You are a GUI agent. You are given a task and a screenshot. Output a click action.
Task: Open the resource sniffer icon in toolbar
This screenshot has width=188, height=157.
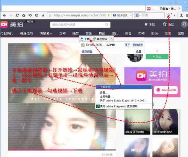point(169,15)
